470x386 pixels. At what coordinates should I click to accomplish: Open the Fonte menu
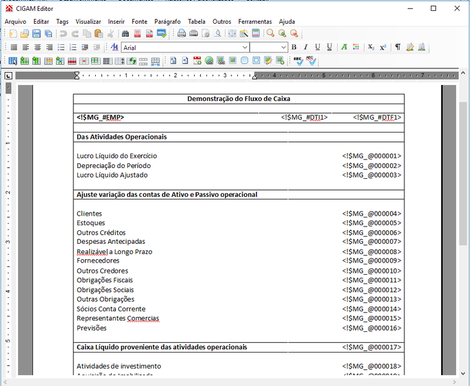pyautogui.click(x=140, y=22)
